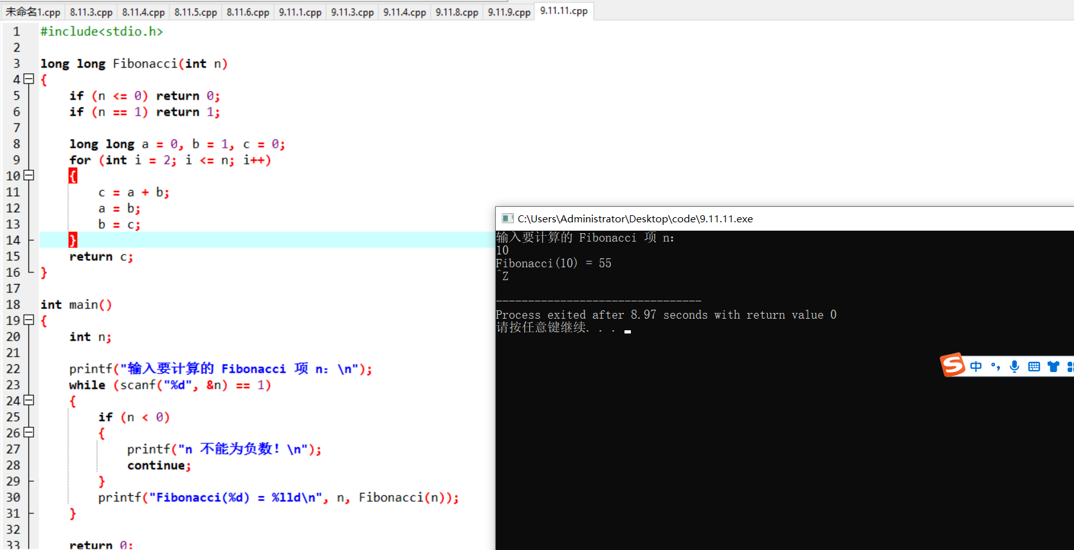Click the Fibonacci function declaration line
Image resolution: width=1074 pixels, height=550 pixels.
tap(134, 63)
